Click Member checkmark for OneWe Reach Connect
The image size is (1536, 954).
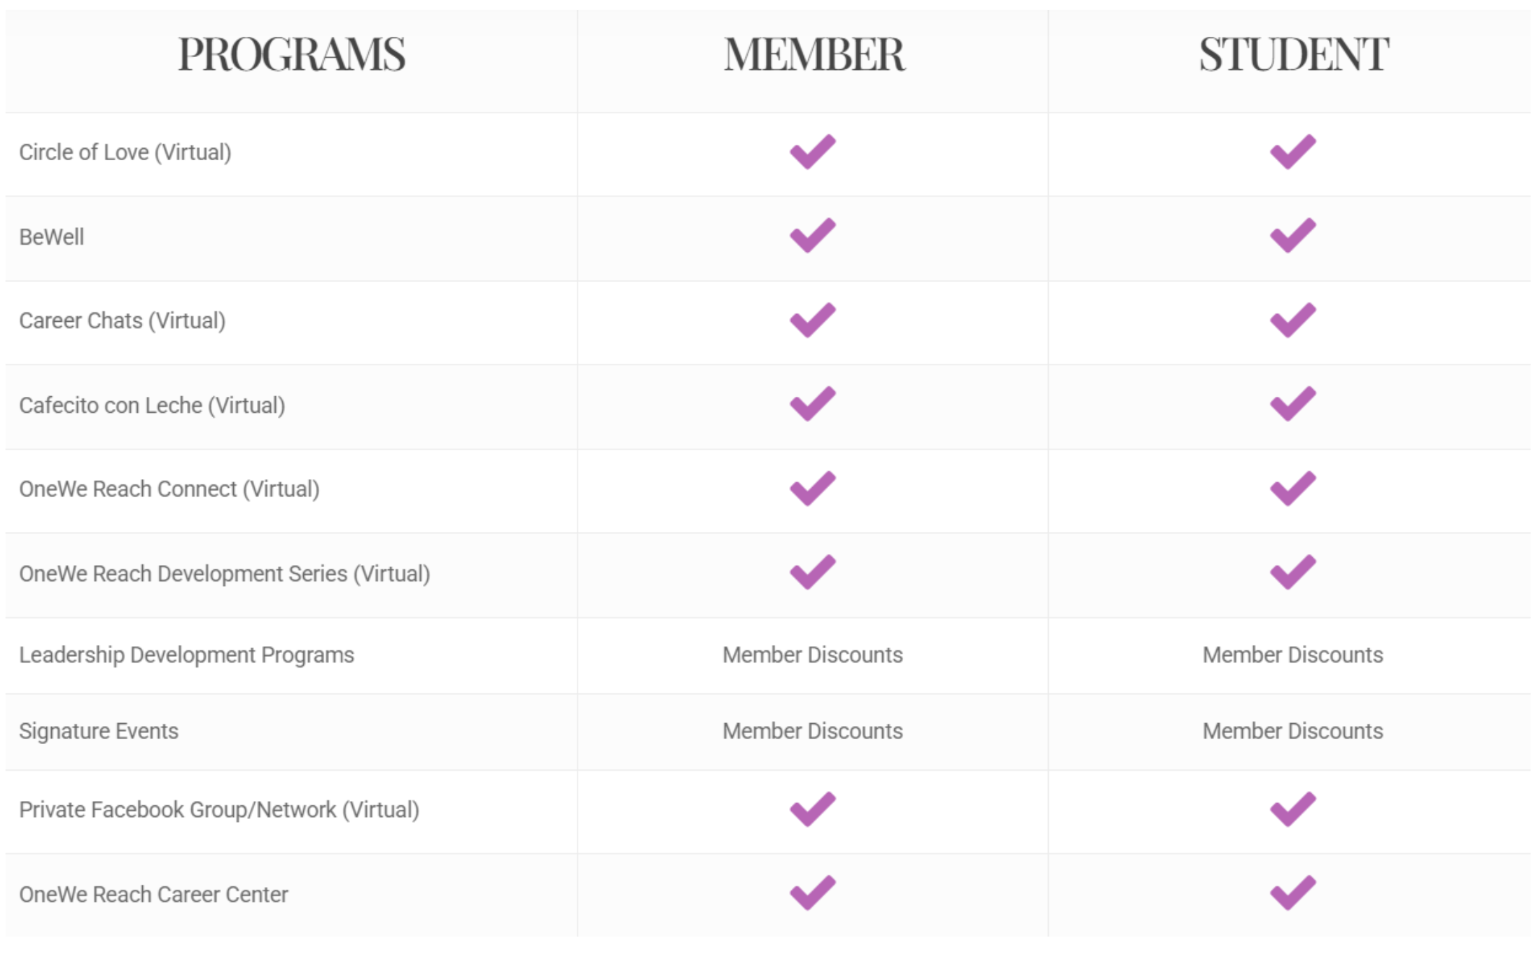tap(812, 489)
